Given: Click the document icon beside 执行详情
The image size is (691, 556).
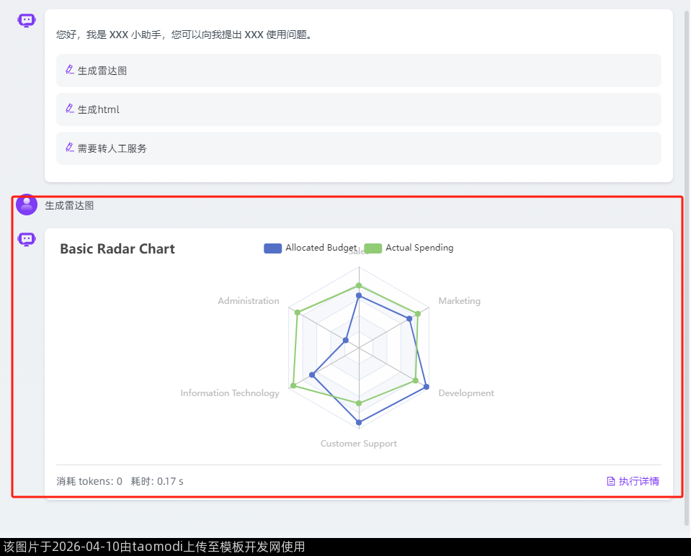Looking at the screenshot, I should click(x=611, y=481).
